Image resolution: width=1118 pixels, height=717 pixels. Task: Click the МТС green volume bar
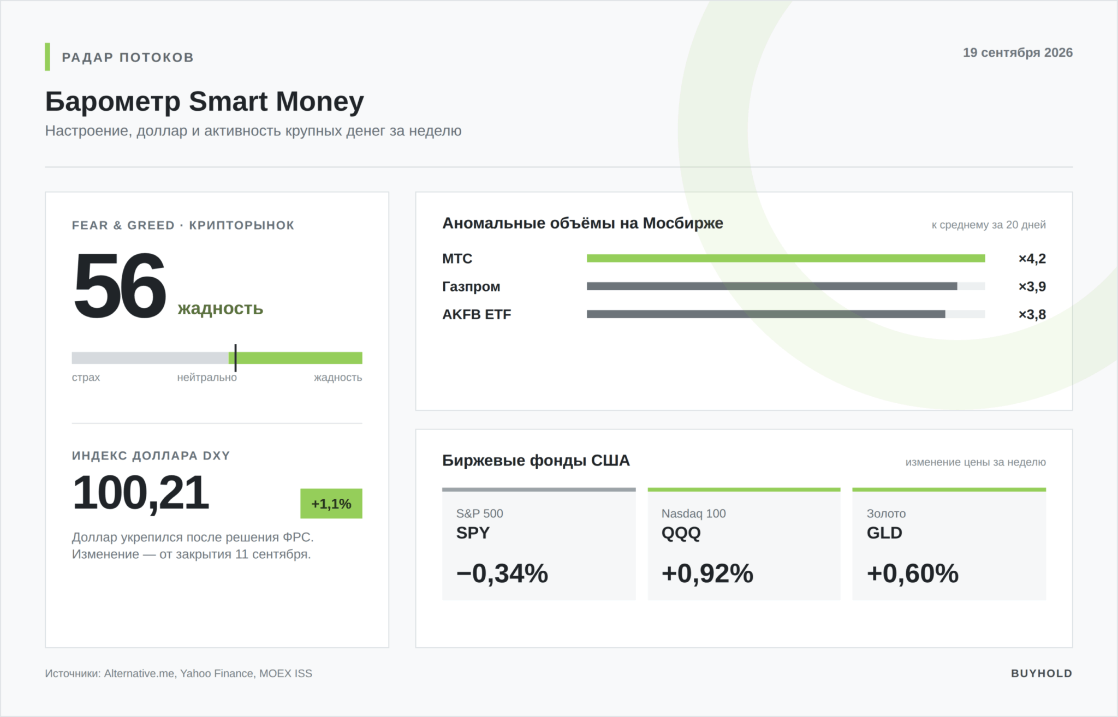[786, 258]
